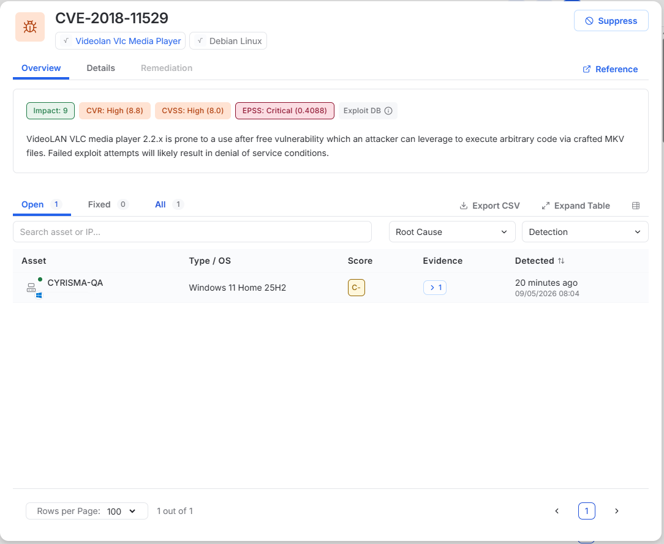Screen dimensions: 664x544
Task: Click the Evidence column header
Action: point(442,261)
